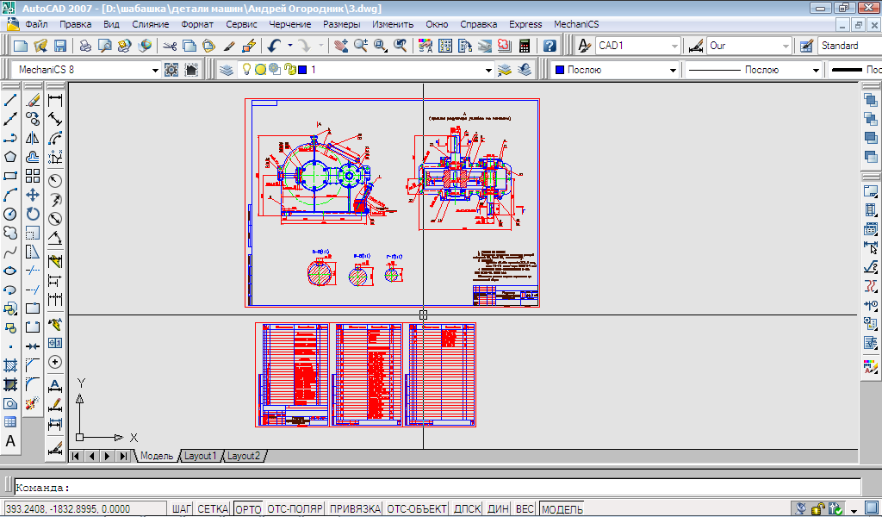
Task: Select the Linear dimension tool
Action: [55, 101]
